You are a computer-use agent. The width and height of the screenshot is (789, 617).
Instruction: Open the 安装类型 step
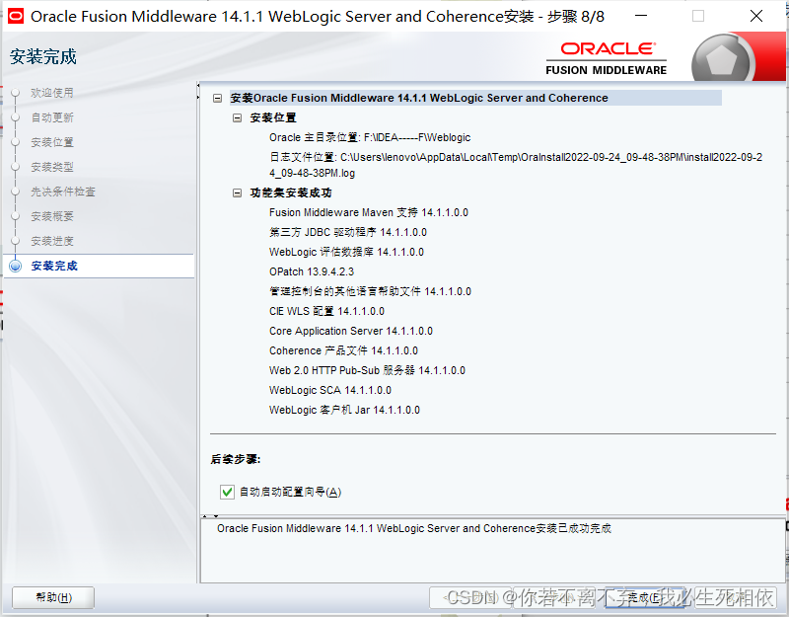click(x=52, y=167)
